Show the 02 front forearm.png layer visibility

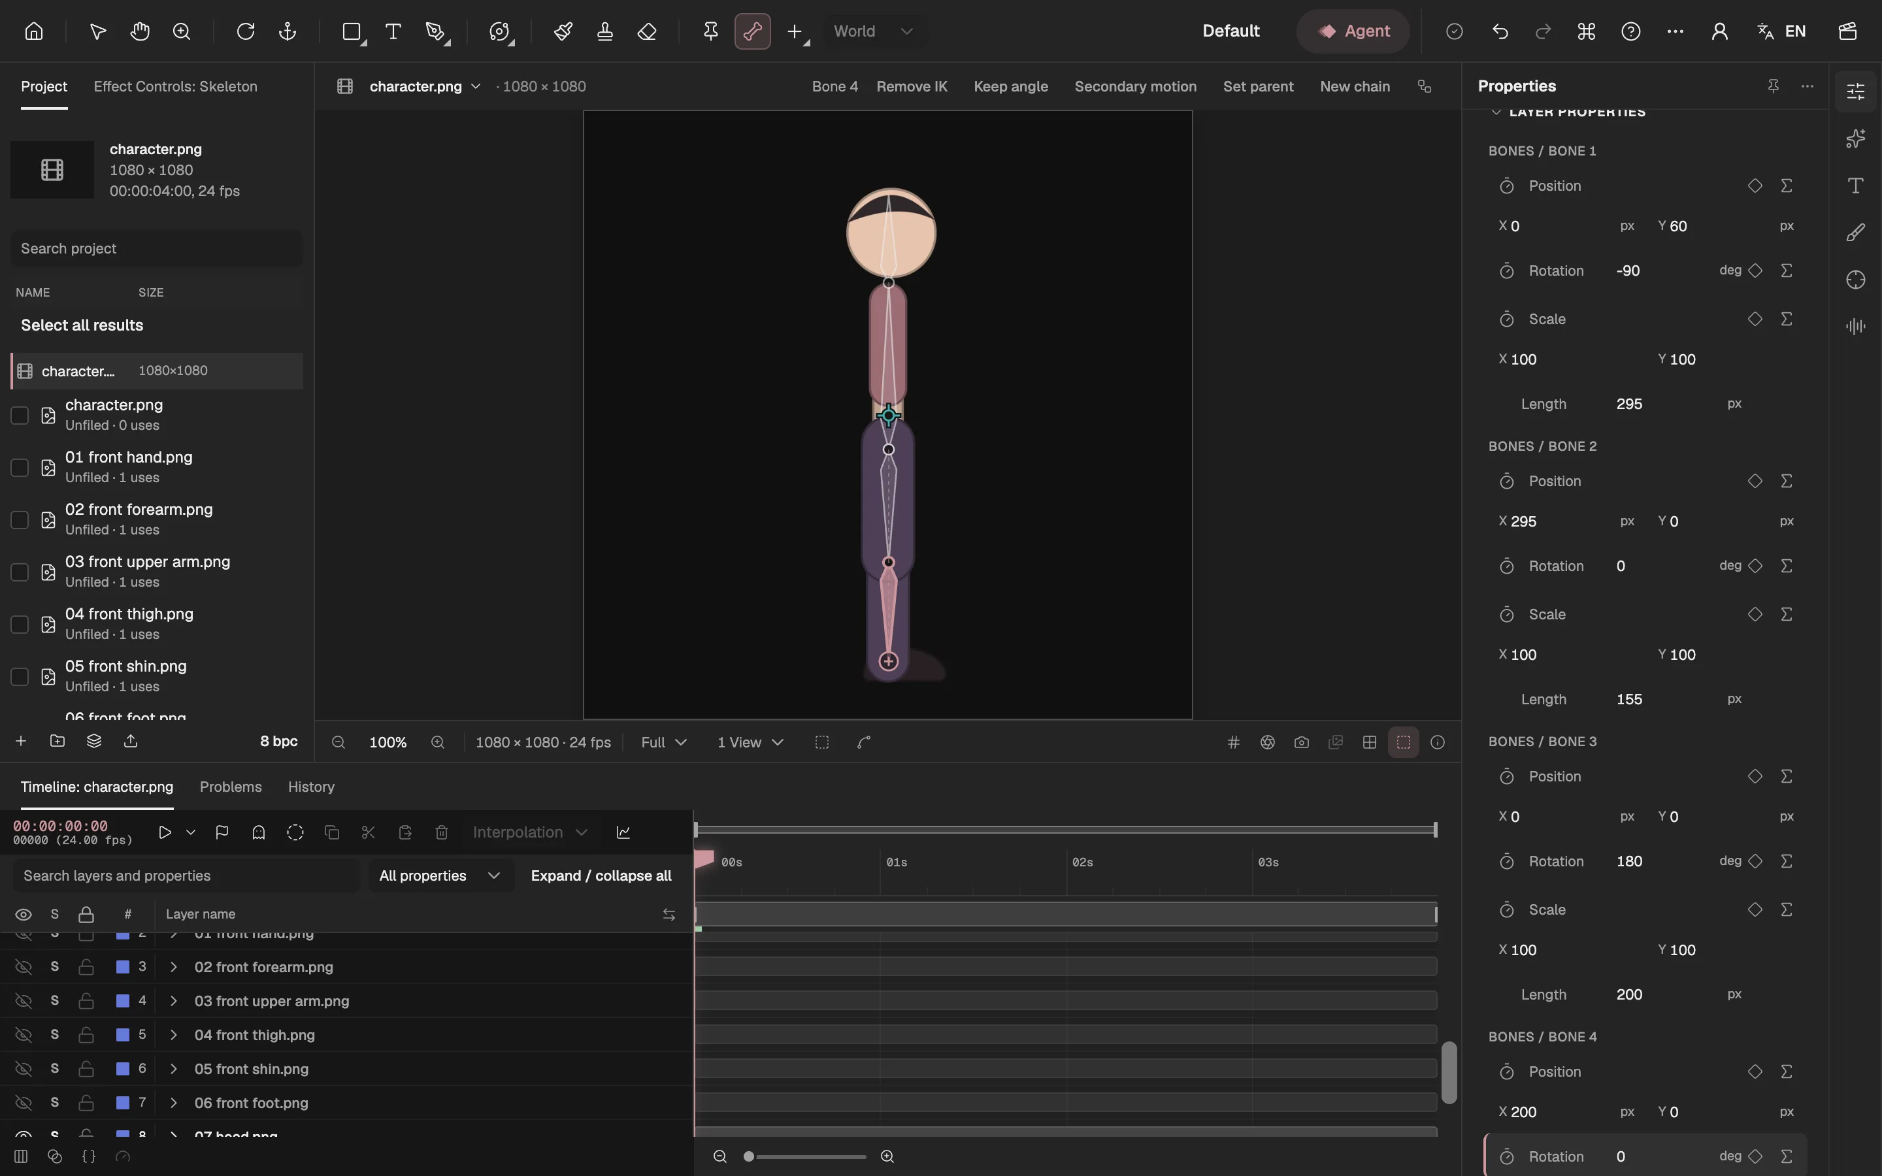[x=24, y=967]
